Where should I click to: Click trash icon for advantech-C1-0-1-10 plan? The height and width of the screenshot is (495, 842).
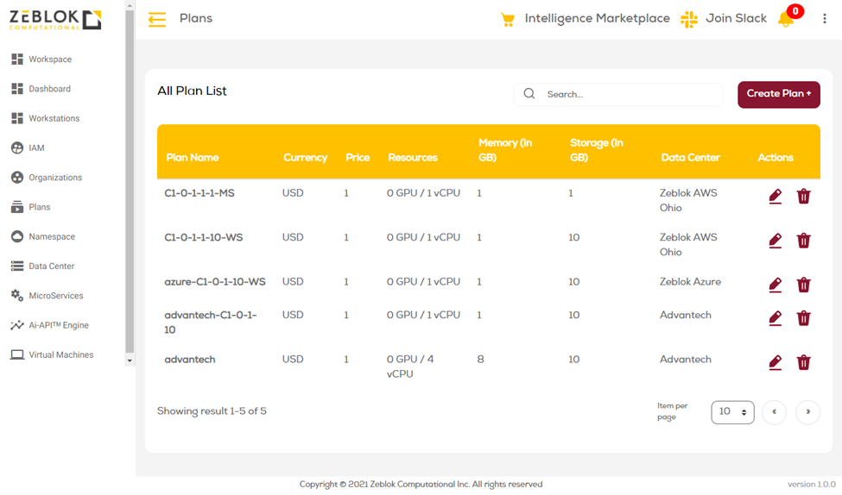(x=803, y=318)
